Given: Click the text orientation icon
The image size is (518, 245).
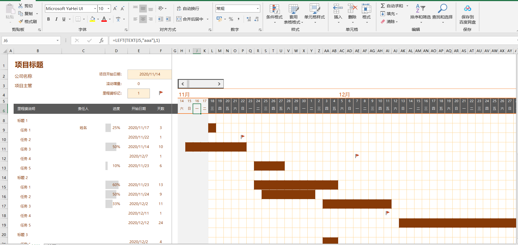Looking at the screenshot, I should pos(161,9).
